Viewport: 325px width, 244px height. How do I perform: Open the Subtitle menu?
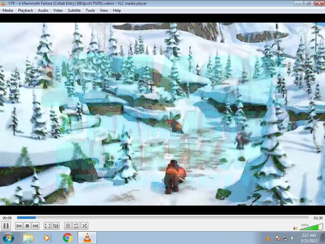pyautogui.click(x=74, y=10)
